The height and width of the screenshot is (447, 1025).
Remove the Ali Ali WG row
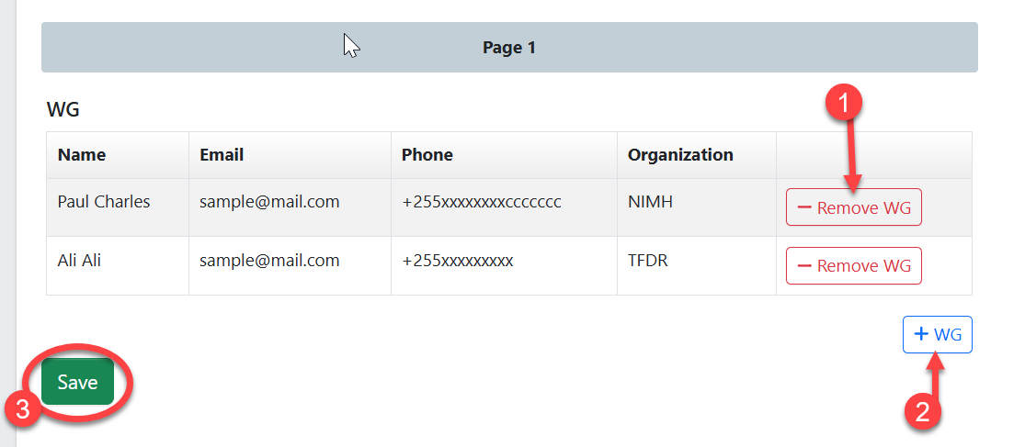[853, 265]
